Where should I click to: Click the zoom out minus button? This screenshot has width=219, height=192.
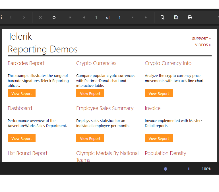pos(142,169)
